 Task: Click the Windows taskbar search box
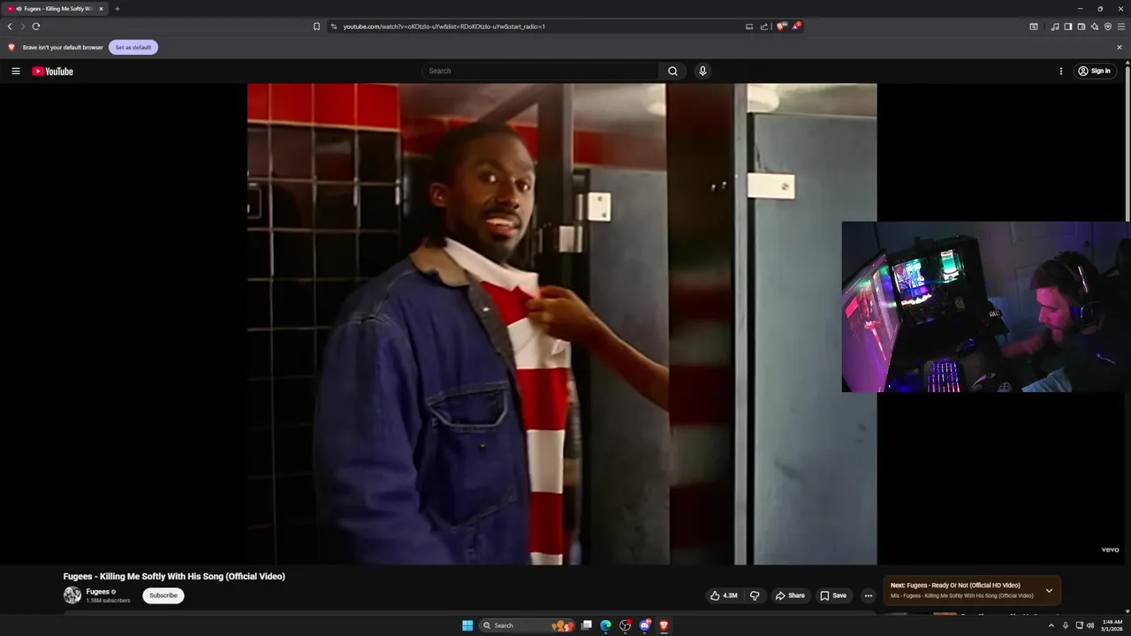pyautogui.click(x=527, y=625)
